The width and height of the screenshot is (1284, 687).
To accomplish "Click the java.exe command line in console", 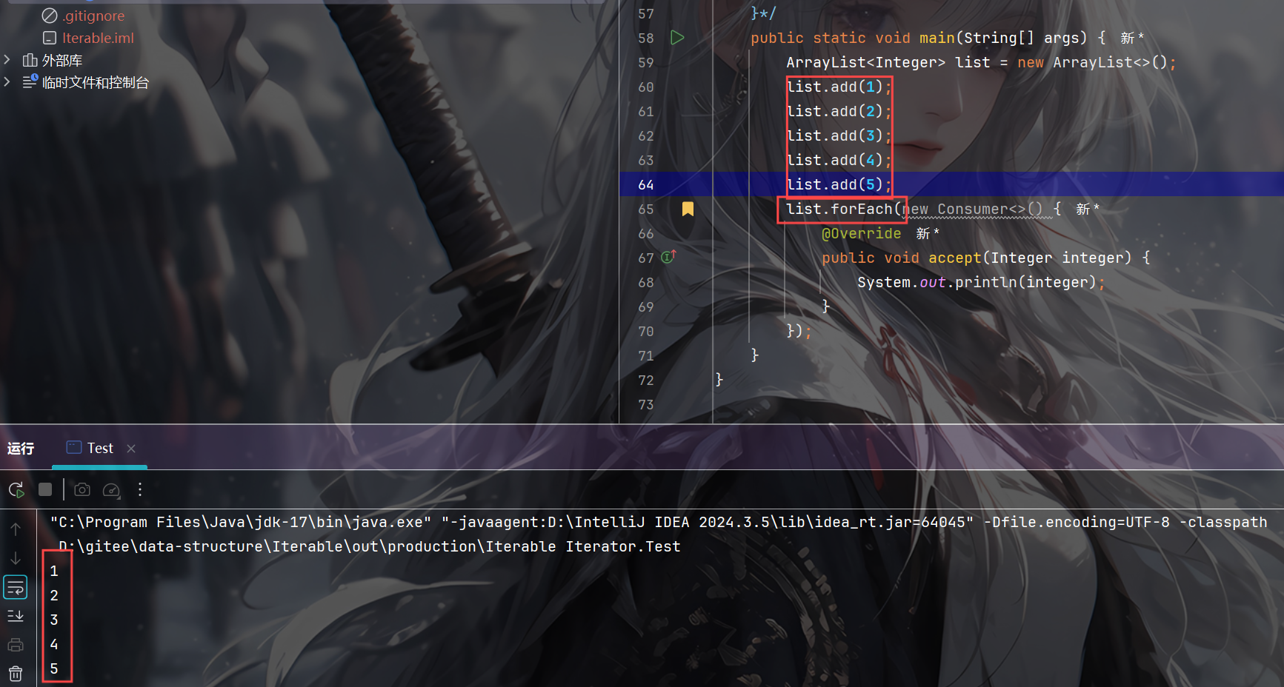I will point(659,522).
